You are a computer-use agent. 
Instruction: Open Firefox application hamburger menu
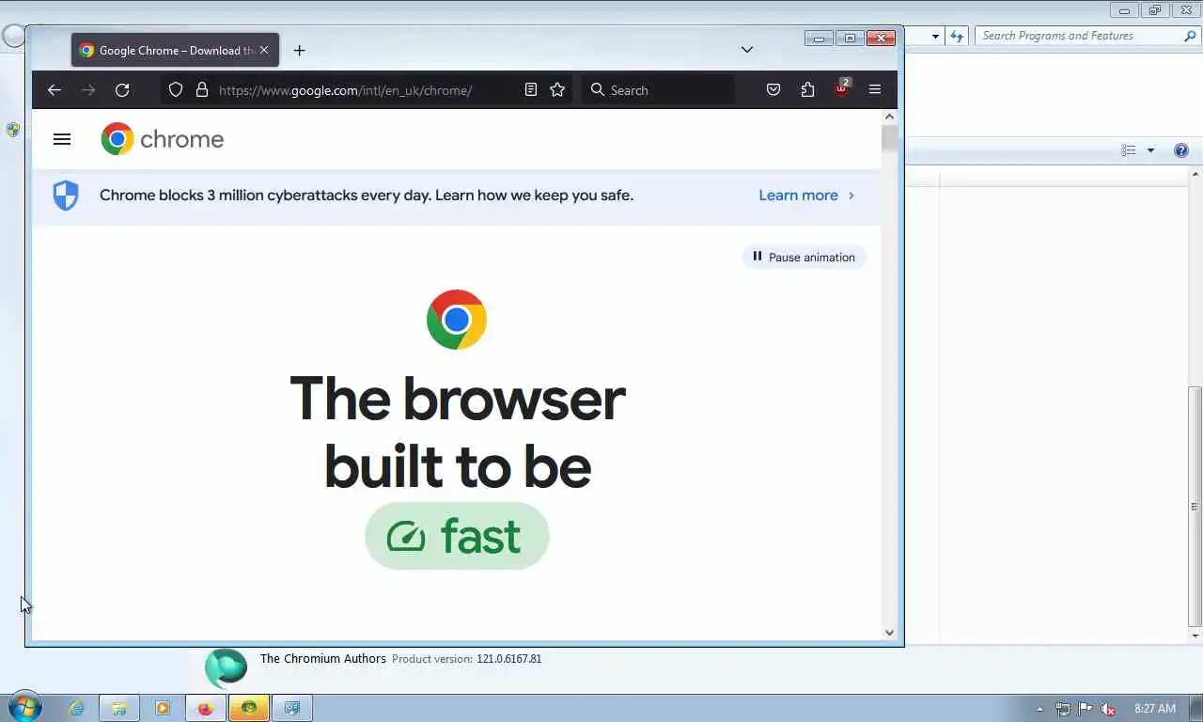(x=875, y=90)
